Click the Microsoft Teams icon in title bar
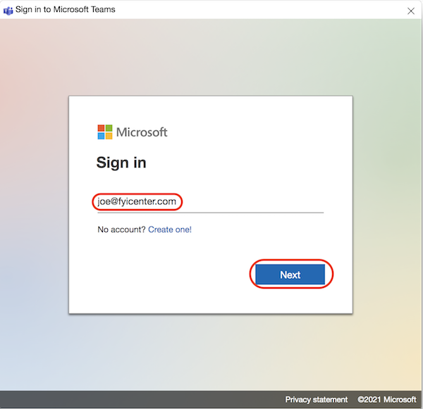Viewport: 423px width, 409px height. pos(8,10)
